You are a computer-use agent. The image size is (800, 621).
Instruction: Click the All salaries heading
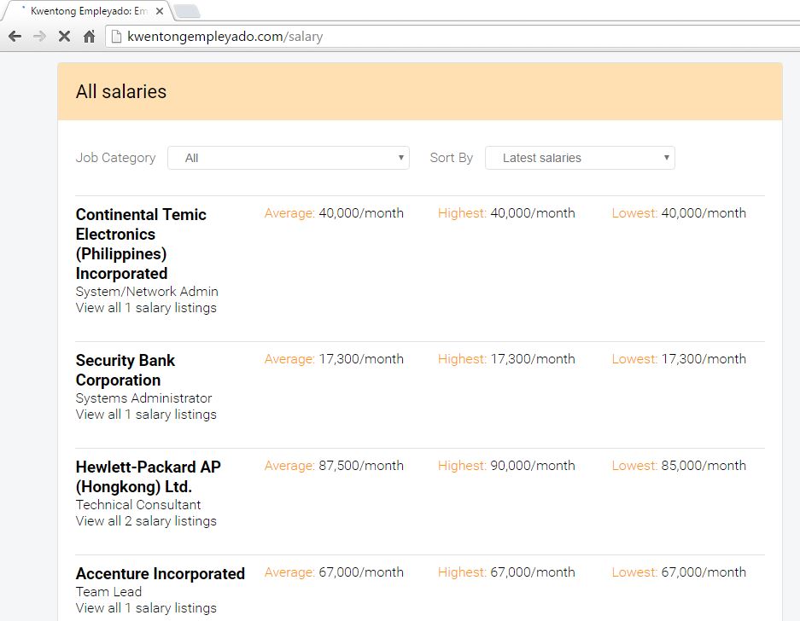(121, 92)
